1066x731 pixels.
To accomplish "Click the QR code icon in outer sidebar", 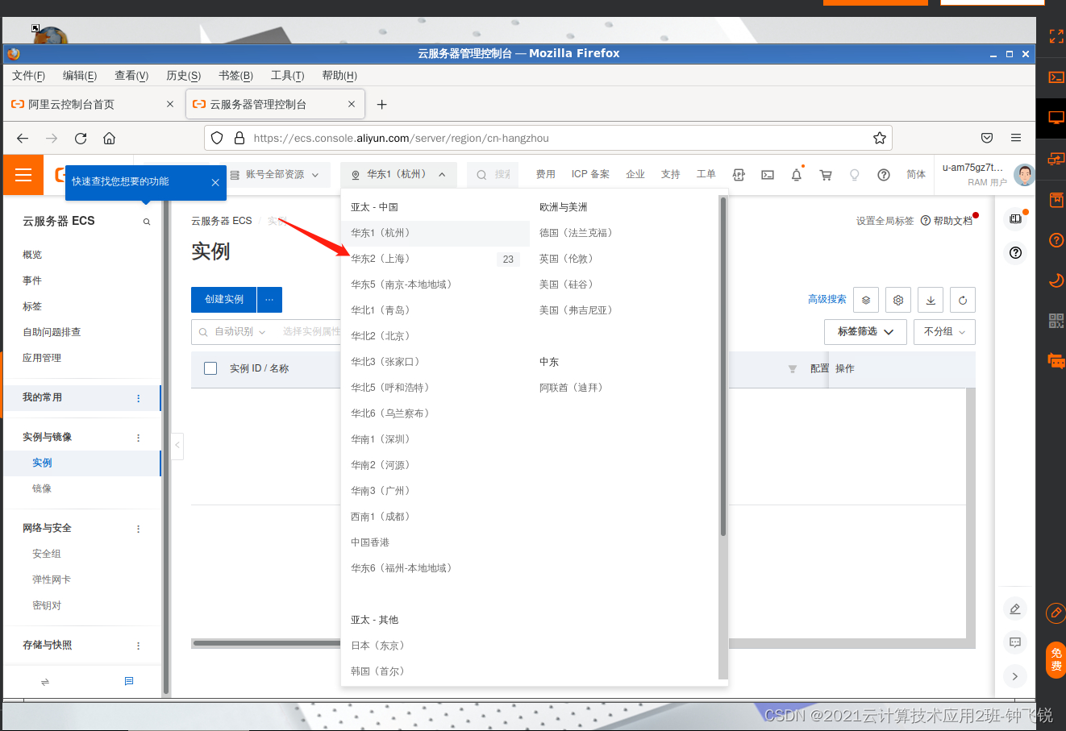I will (1056, 321).
